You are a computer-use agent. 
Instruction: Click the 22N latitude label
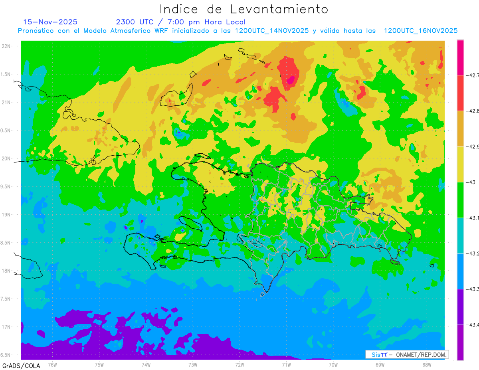(x=6, y=46)
